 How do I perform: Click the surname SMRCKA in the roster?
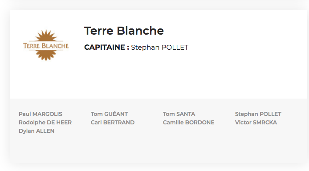coord(265,123)
